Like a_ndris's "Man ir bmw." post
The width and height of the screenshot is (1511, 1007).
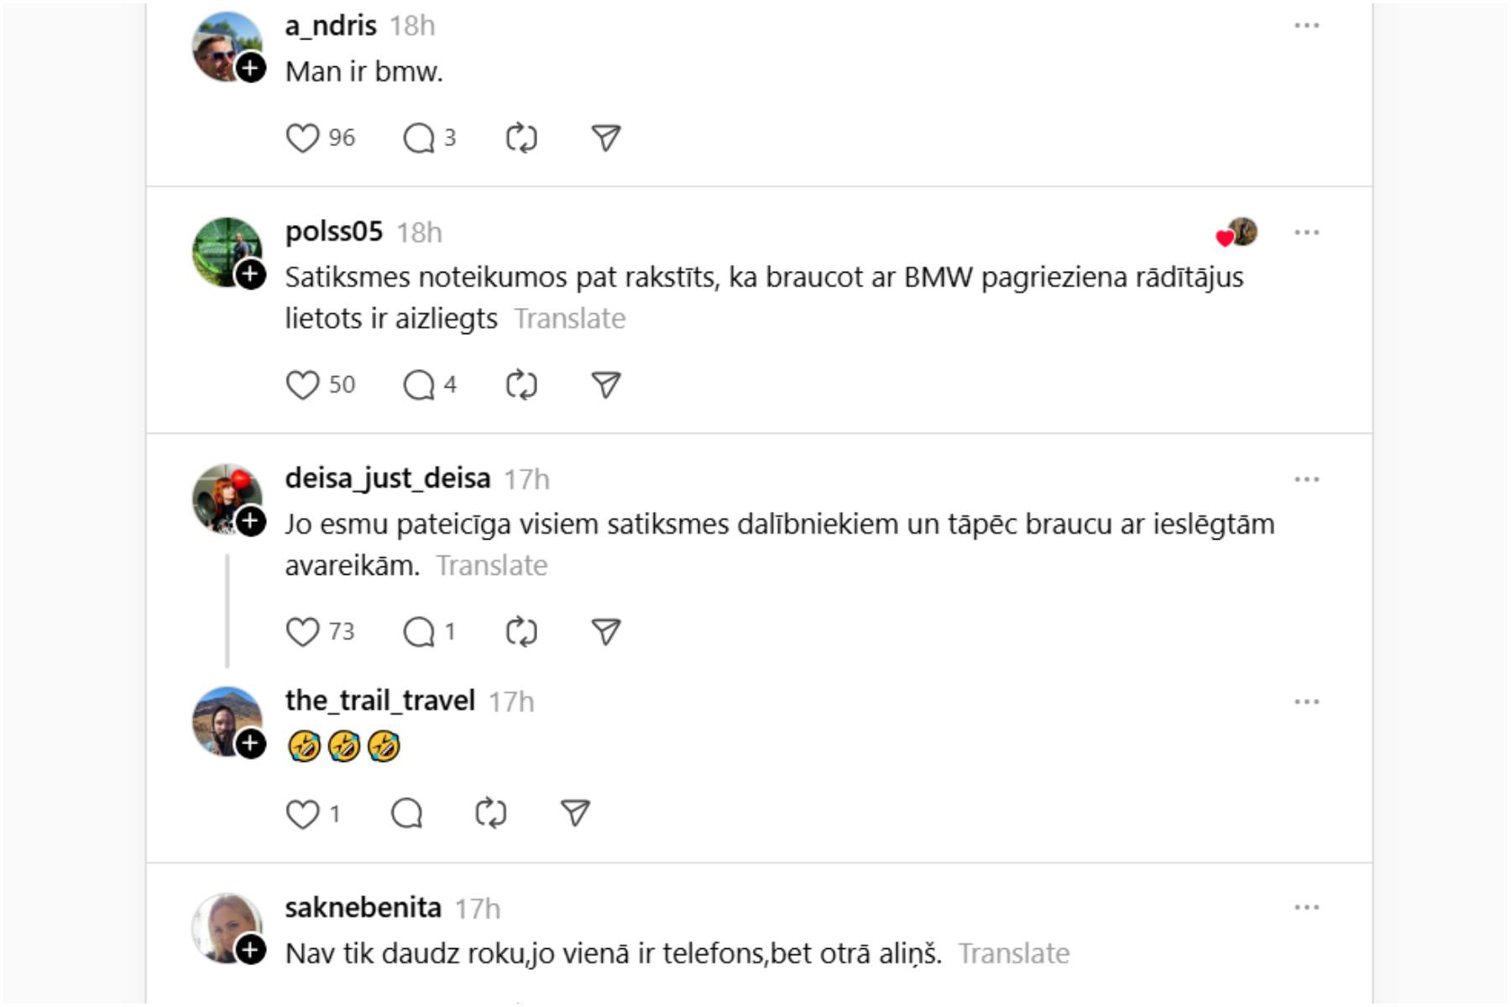[x=302, y=138]
